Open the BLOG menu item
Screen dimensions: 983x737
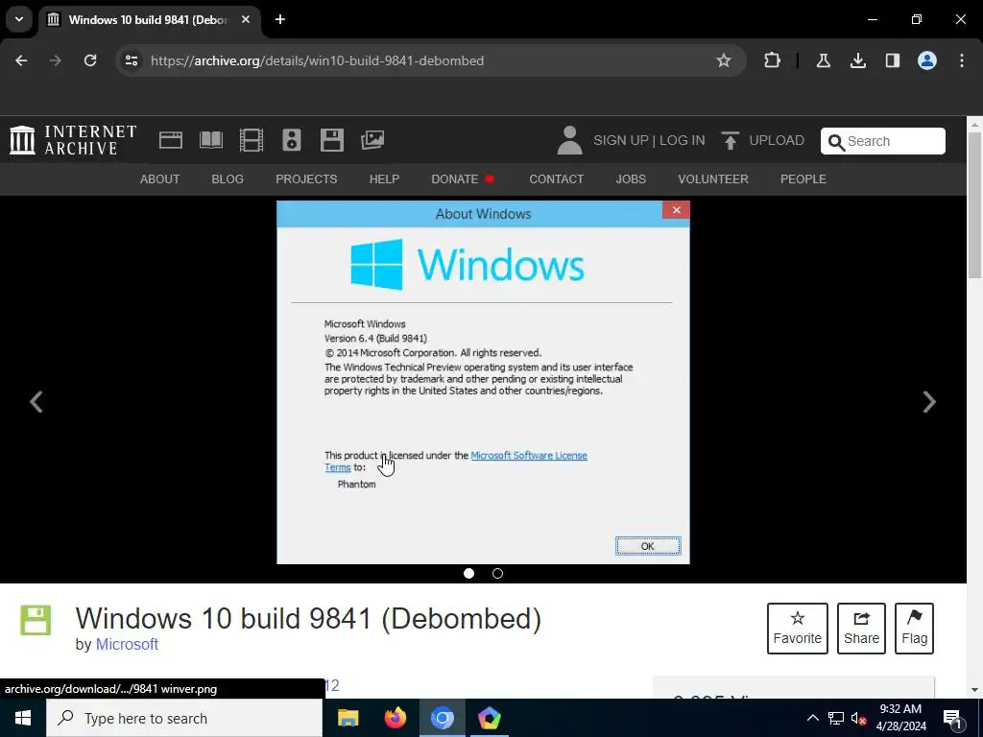[228, 179]
